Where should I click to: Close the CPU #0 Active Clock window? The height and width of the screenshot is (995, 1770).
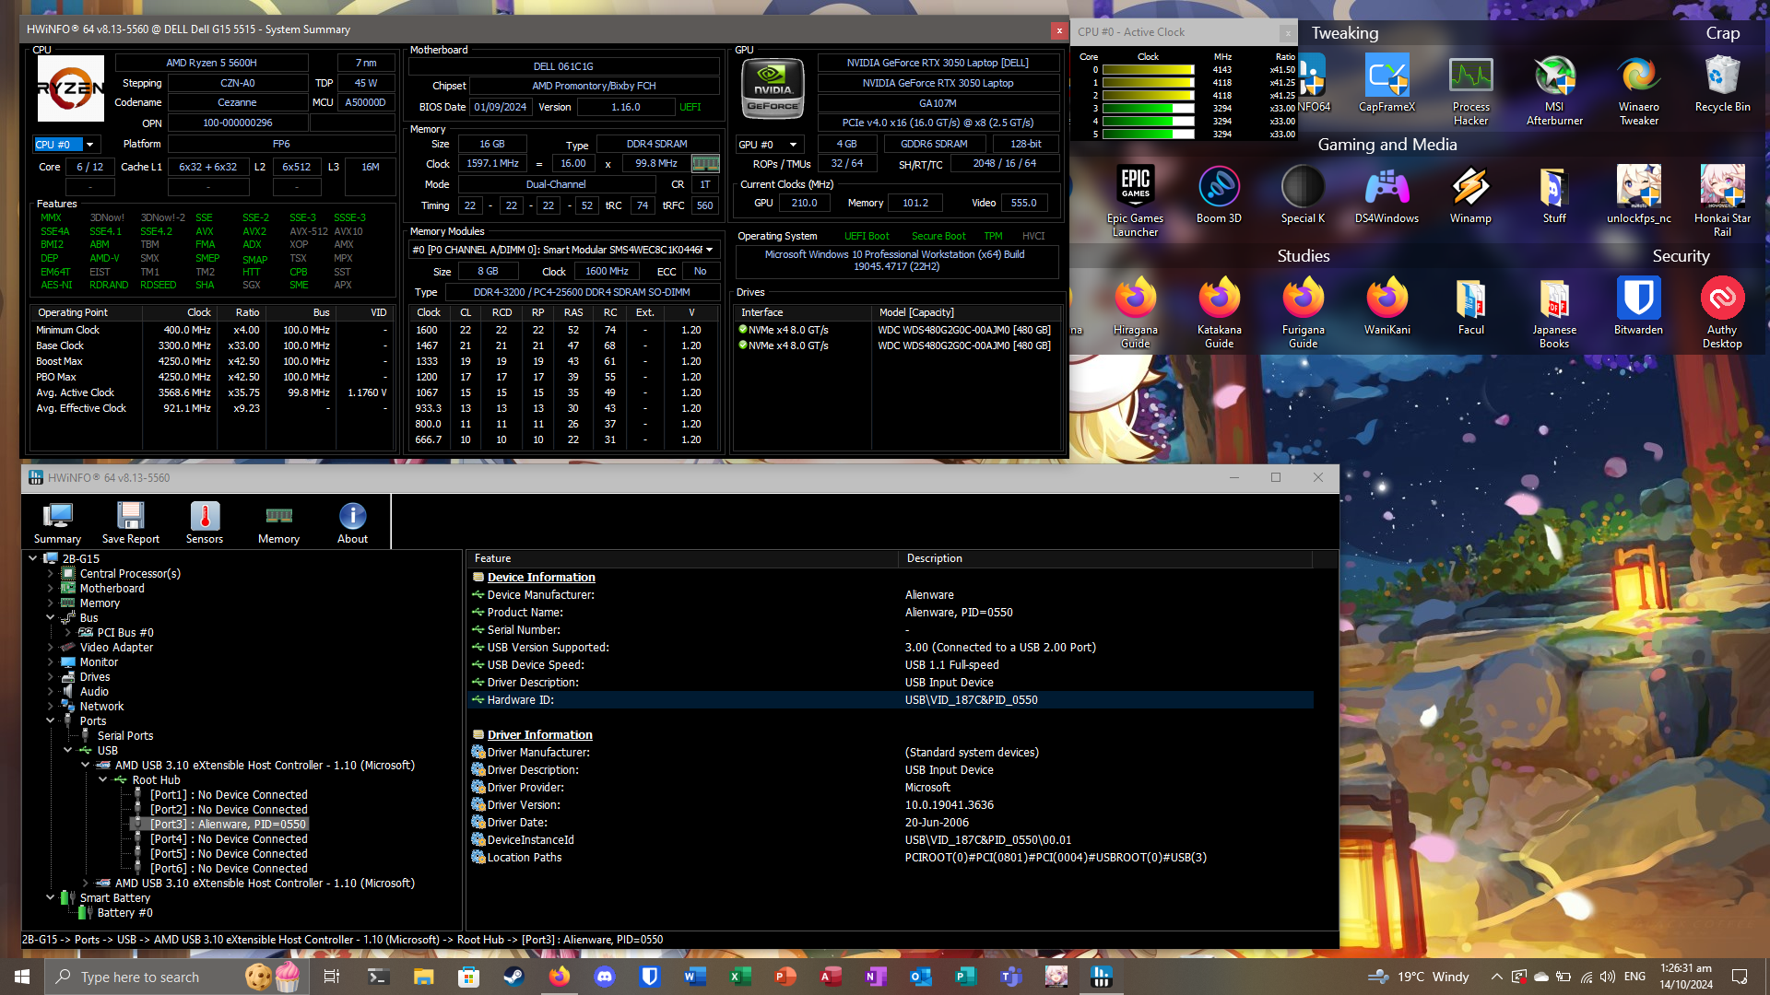pos(1288,32)
